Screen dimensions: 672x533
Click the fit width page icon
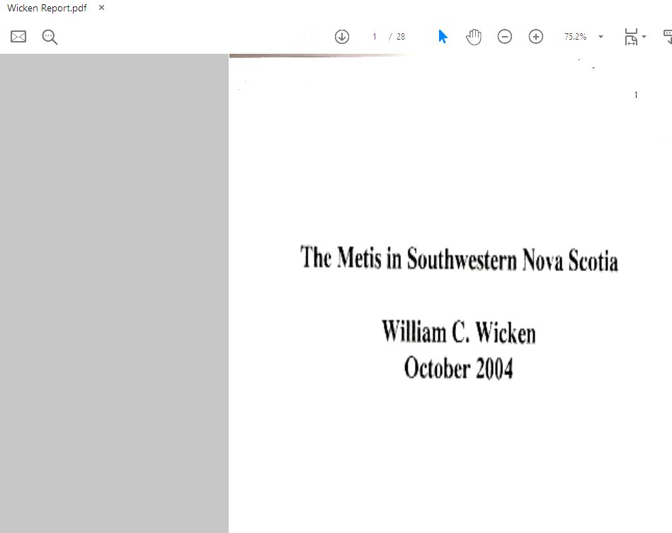coord(631,37)
